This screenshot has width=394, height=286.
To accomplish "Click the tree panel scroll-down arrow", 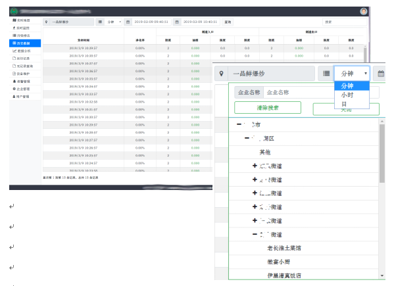I will 382,275.
